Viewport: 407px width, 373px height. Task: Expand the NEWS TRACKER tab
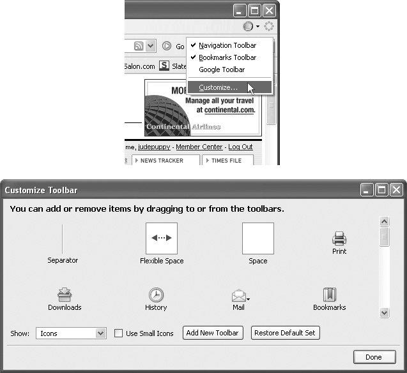(165, 160)
